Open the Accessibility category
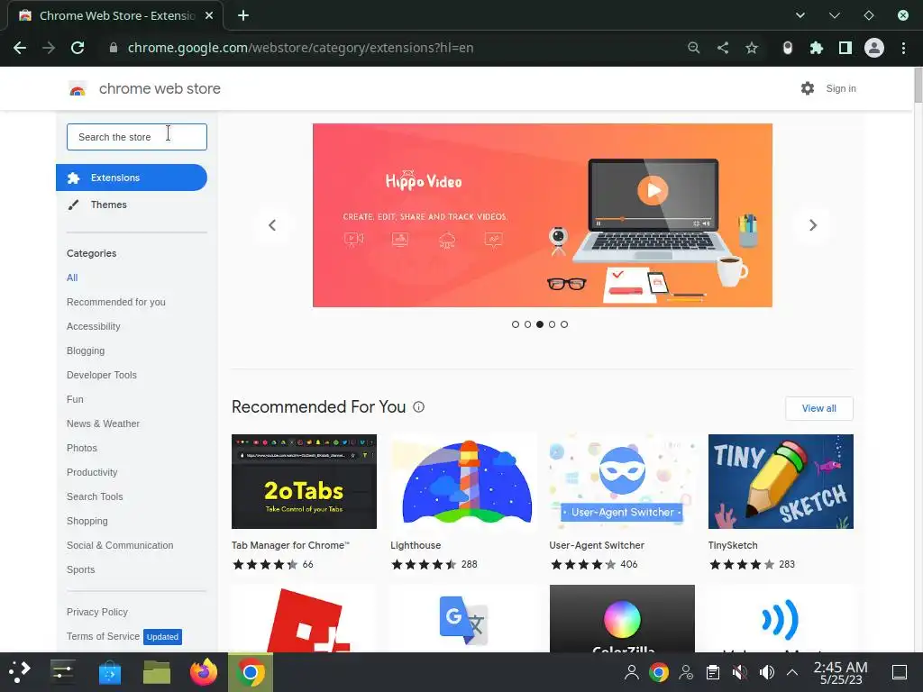Viewport: 923px width, 692px height. point(93,326)
